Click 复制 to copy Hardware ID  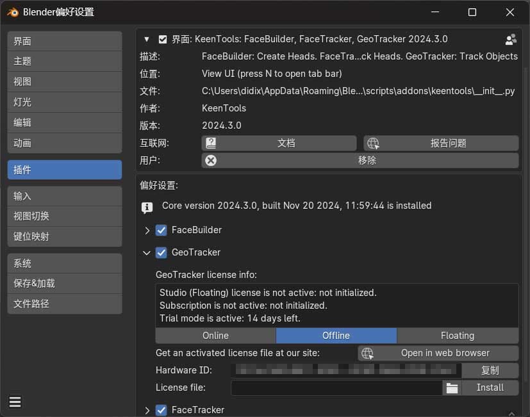pyautogui.click(x=490, y=371)
